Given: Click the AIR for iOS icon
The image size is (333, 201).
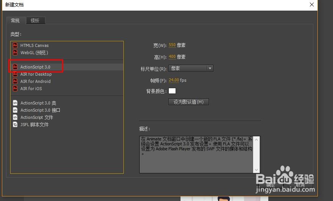Looking at the screenshot, I should tap(15, 89).
